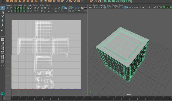Click first green bracketed UV flip icon

point(15,8)
